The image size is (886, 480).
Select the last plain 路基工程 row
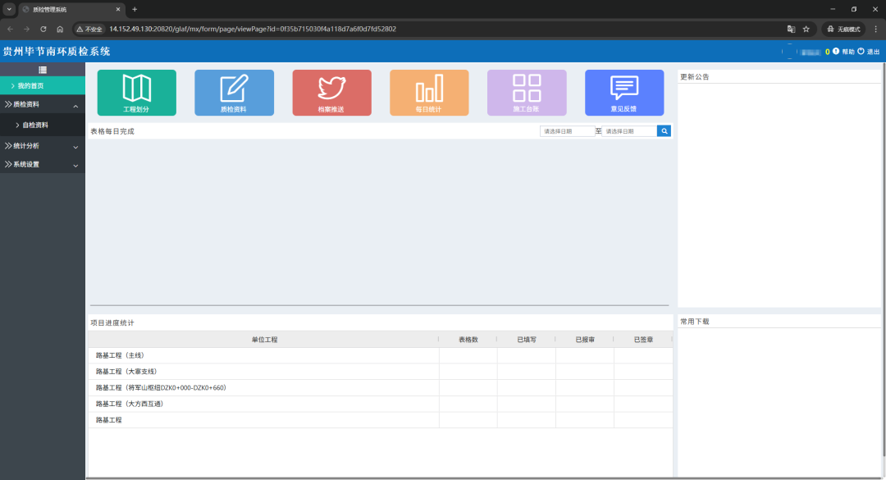[x=381, y=420]
